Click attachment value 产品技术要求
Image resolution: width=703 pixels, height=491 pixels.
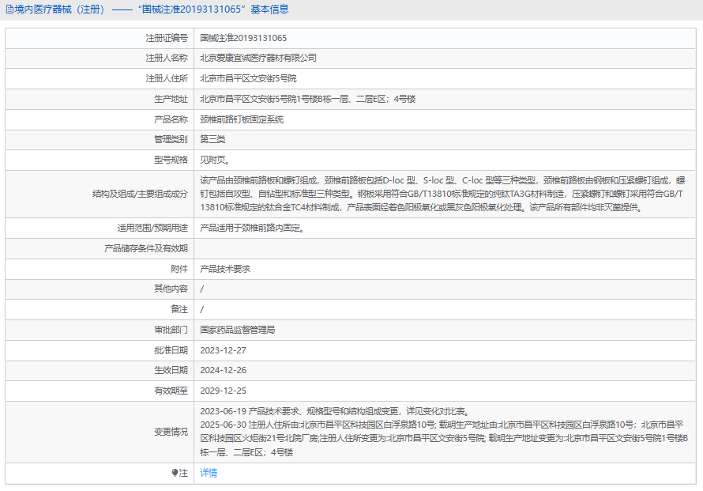pyautogui.click(x=225, y=269)
